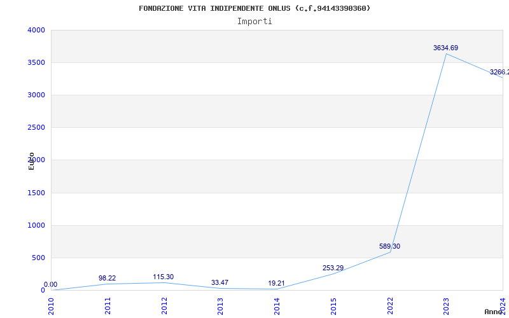Screen dimensions: 509x318
Task: Click the 98.22 data label
Action: (107, 278)
